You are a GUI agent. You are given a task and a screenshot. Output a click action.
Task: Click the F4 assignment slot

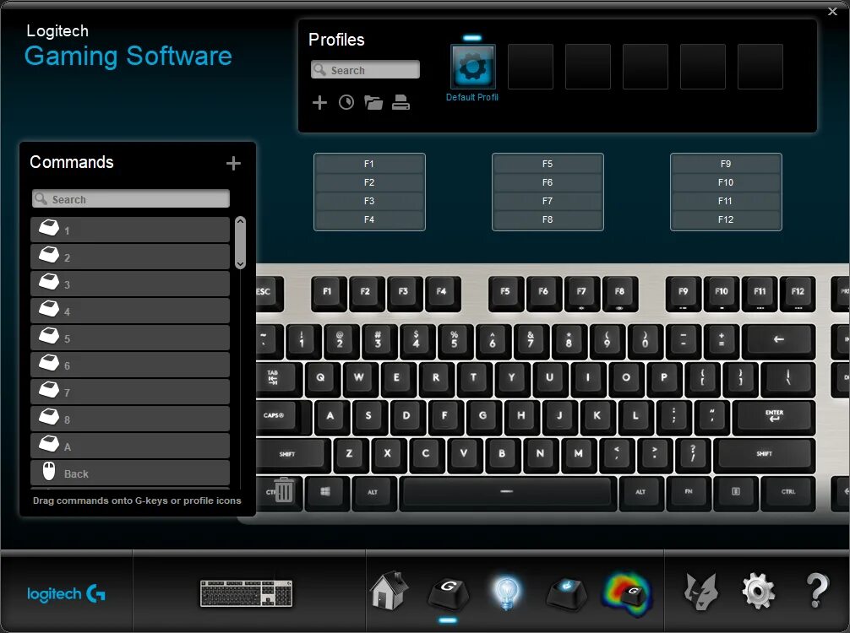369,219
